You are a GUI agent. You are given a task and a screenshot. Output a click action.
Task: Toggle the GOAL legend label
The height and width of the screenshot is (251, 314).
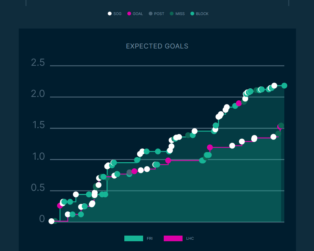tap(138, 14)
